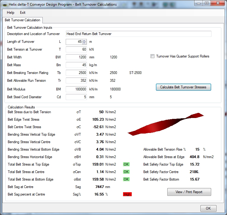Focus the Belt Breaking Tension Rating field
The height and width of the screenshot is (215, 227).
tap(76, 73)
